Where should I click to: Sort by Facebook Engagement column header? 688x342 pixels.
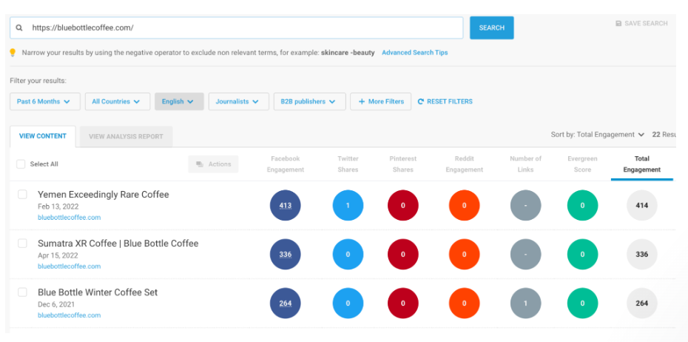tap(286, 164)
